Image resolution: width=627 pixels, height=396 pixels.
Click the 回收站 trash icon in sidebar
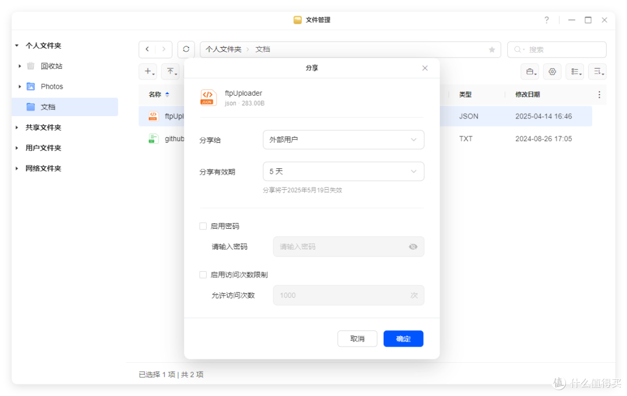coord(31,66)
